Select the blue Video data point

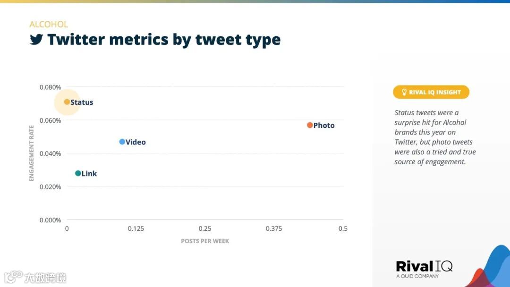point(122,142)
